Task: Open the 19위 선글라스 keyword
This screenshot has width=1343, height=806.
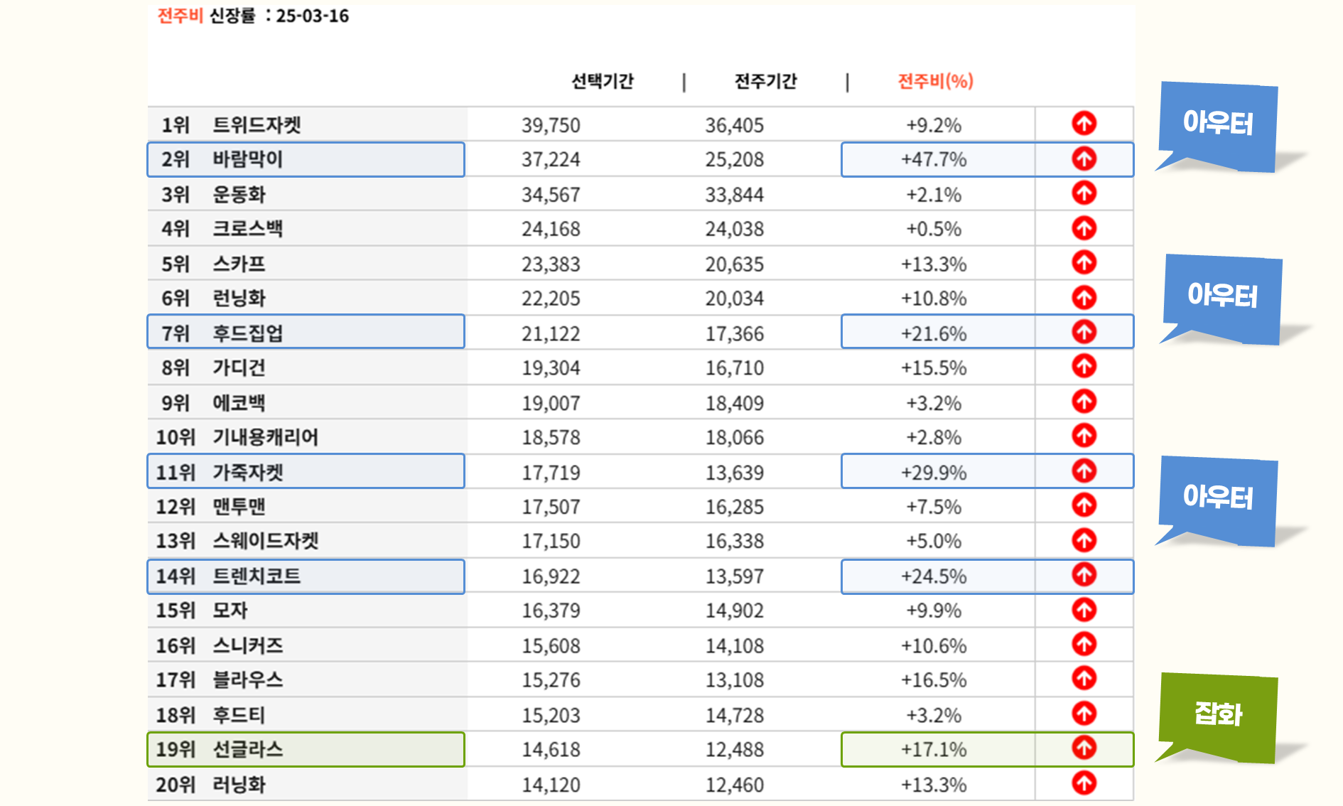Action: tap(247, 749)
